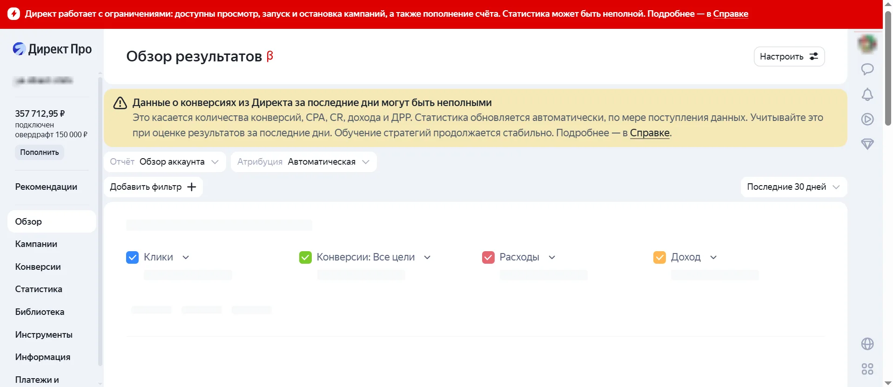This screenshot has width=893, height=387.
Task: Click the sliders icon on Настроить
Action: (814, 56)
